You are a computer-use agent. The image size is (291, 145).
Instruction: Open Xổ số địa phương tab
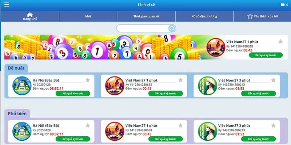pyautogui.click(x=204, y=16)
